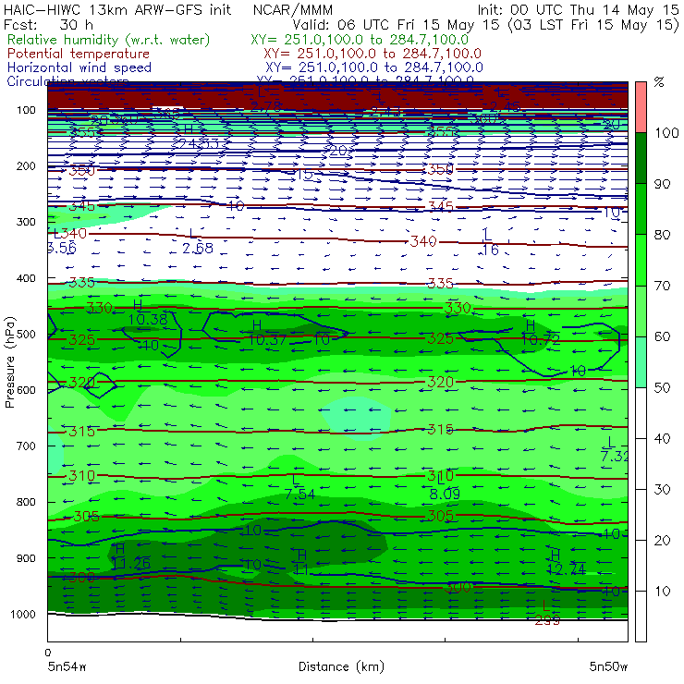Click the wind minimum label "7.32"
Viewport: 684px width, 684px height.
pyautogui.click(x=614, y=457)
